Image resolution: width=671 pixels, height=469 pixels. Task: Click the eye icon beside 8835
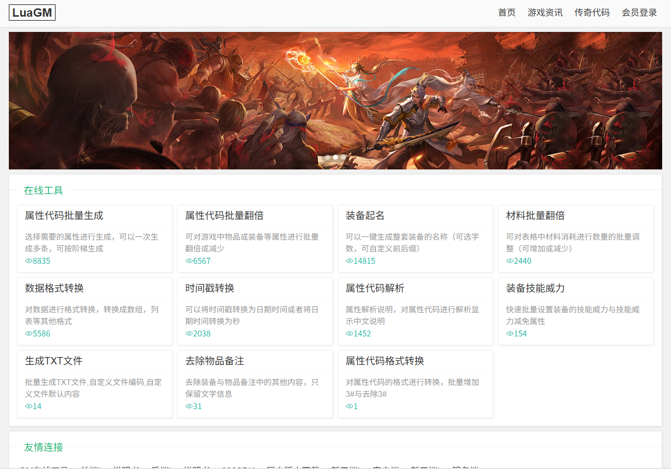coord(28,261)
